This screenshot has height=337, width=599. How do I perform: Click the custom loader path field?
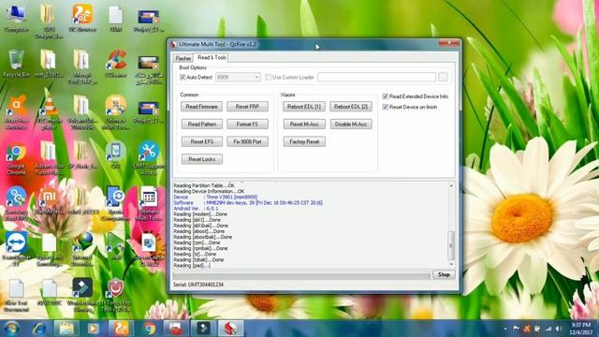pyautogui.click(x=376, y=77)
